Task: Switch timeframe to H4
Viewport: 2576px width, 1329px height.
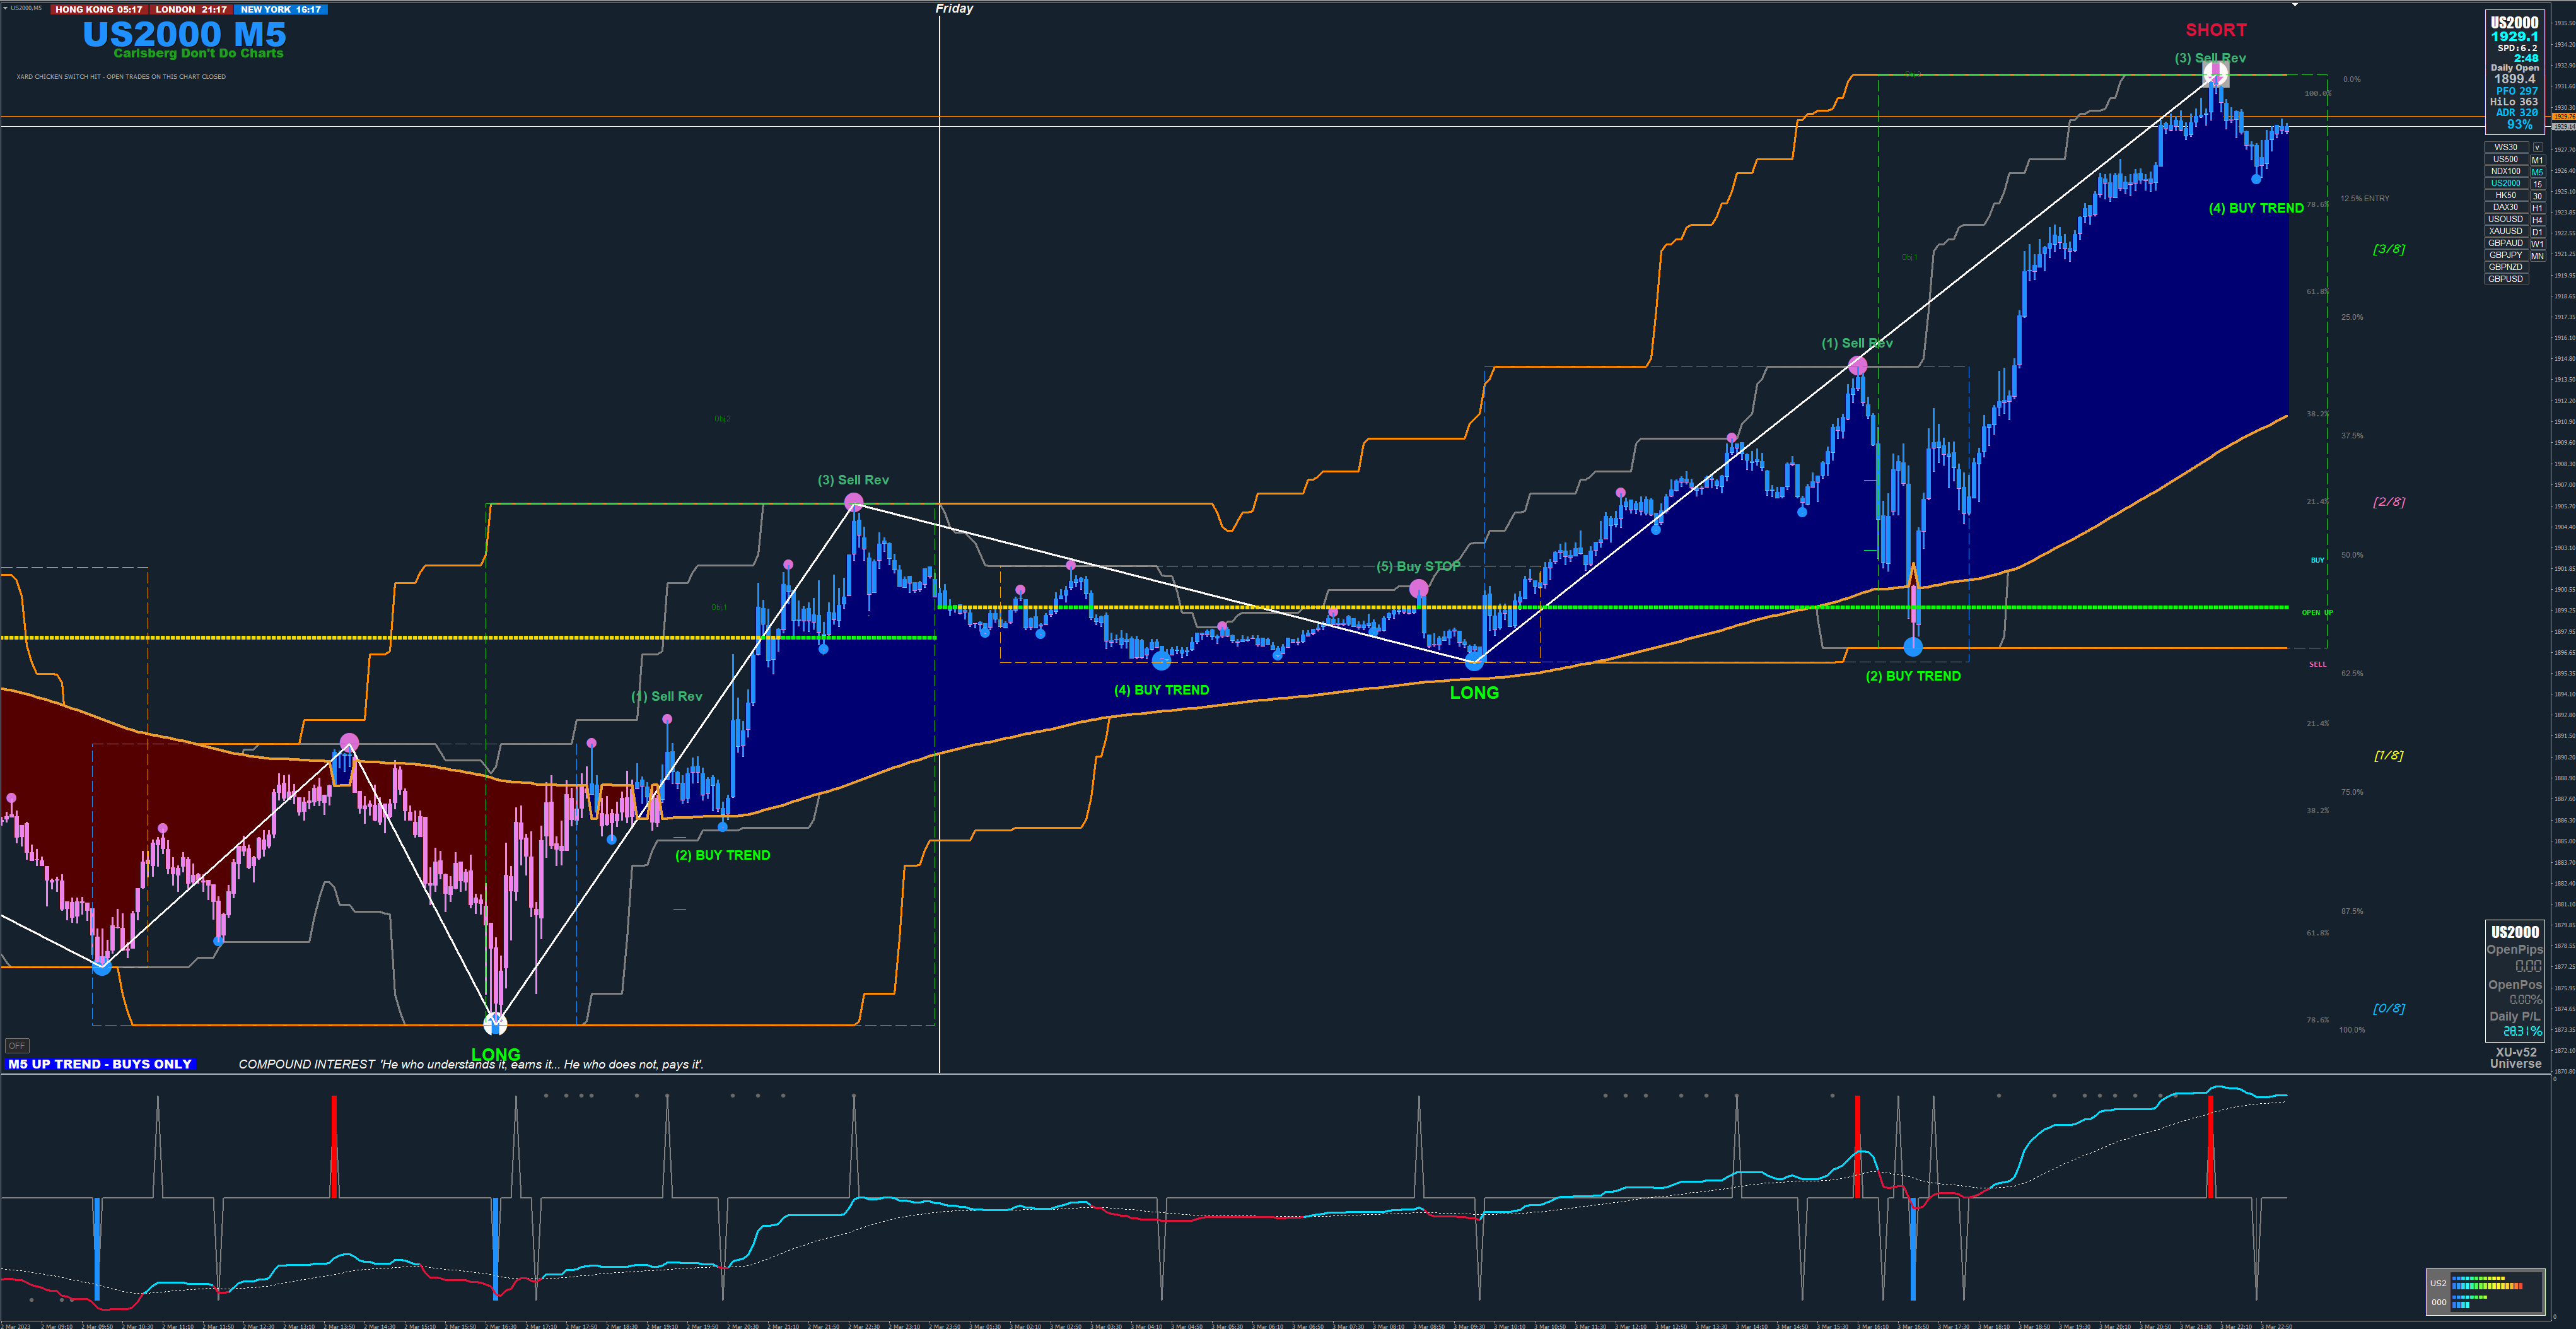Action: click(x=2537, y=220)
